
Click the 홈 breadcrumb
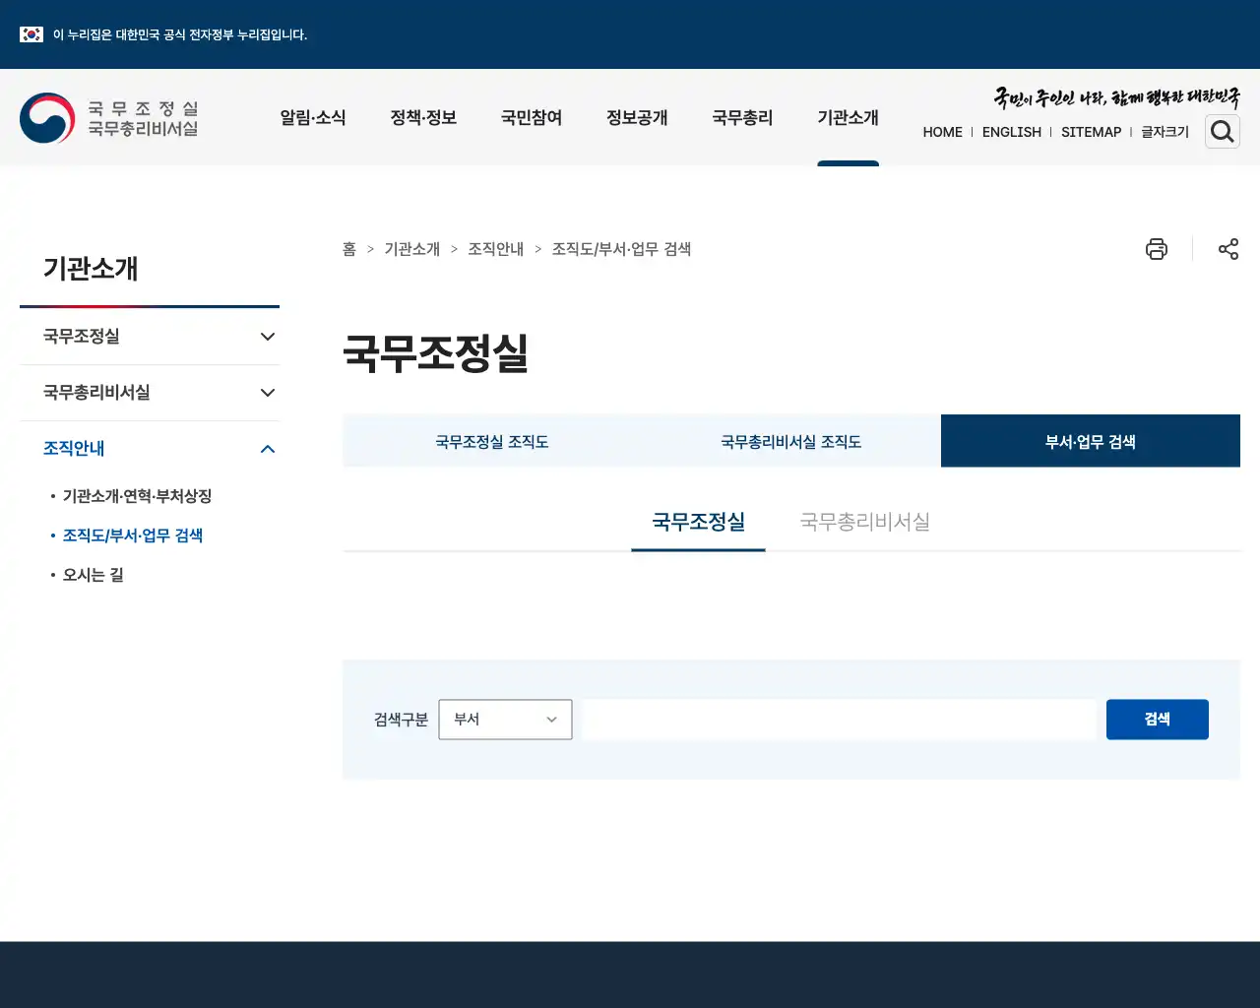[349, 249]
